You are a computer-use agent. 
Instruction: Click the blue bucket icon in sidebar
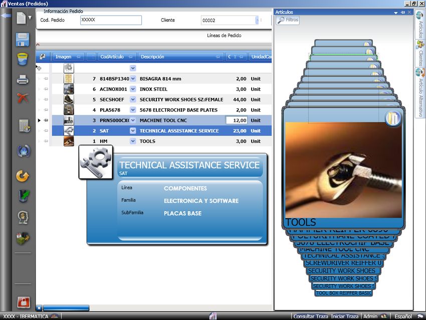[x=23, y=59]
